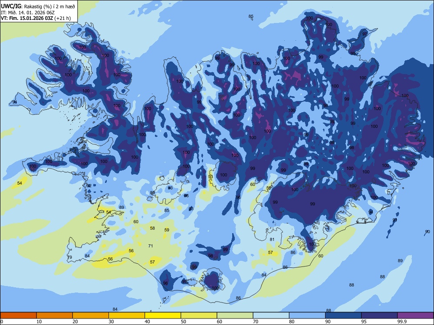Pick the amber 20–30 legend swatch
This screenshot has width=434, height=325.
91,315
